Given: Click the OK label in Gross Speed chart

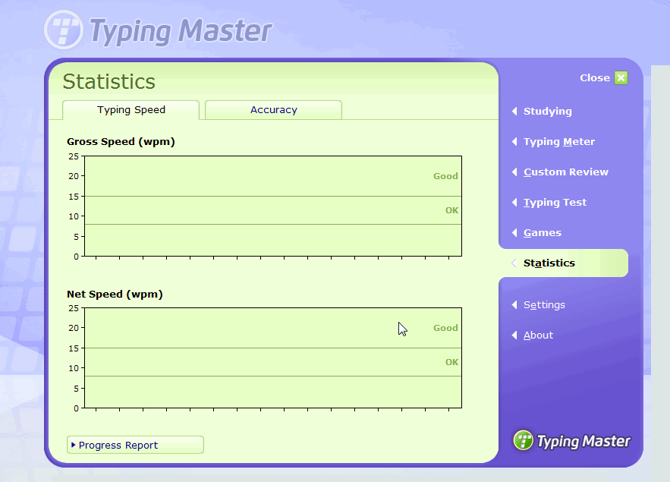Looking at the screenshot, I should [451, 210].
